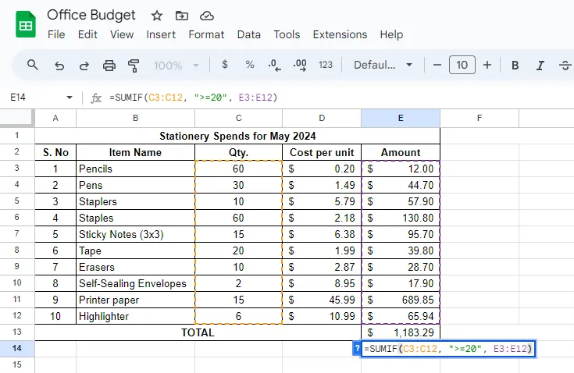Select the total amount 1,183.29 cell
This screenshot has width=574, height=373.
click(x=401, y=332)
